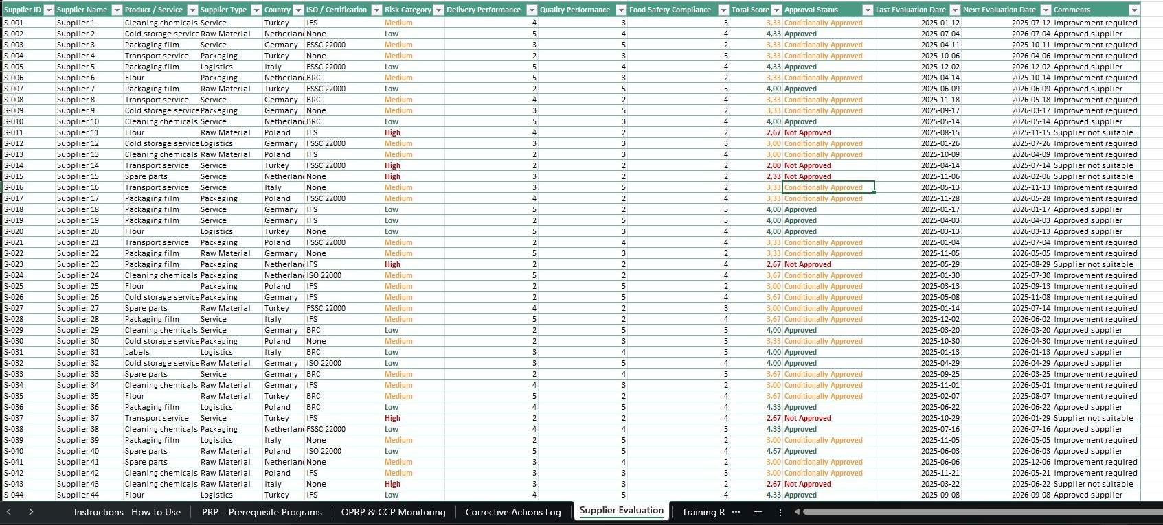Open the Country column filter dropdown
This screenshot has height=525, width=1163.
coord(298,10)
